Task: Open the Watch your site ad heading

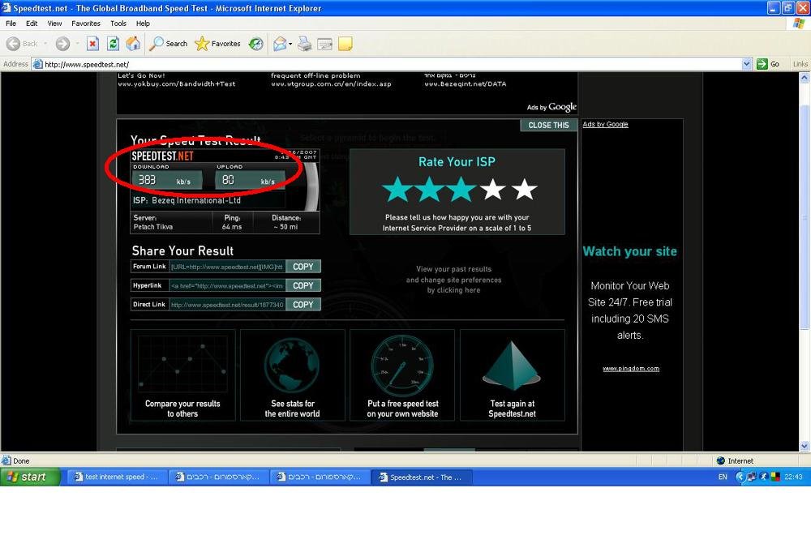Action: pos(629,251)
